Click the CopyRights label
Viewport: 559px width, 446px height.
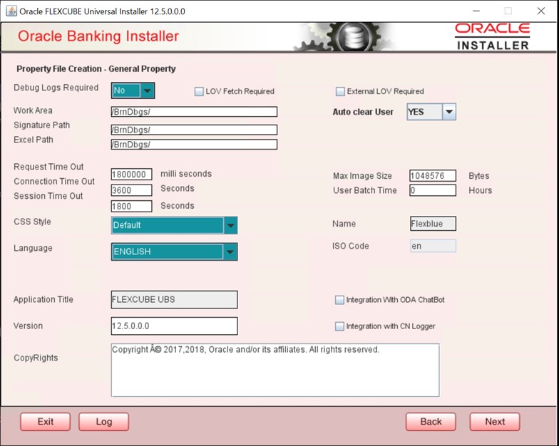point(36,358)
